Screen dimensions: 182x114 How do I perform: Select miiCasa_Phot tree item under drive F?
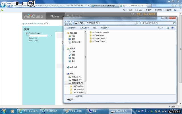click(x=77, y=92)
